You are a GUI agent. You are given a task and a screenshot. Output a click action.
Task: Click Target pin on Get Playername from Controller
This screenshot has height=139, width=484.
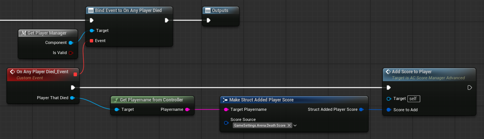point(117,110)
